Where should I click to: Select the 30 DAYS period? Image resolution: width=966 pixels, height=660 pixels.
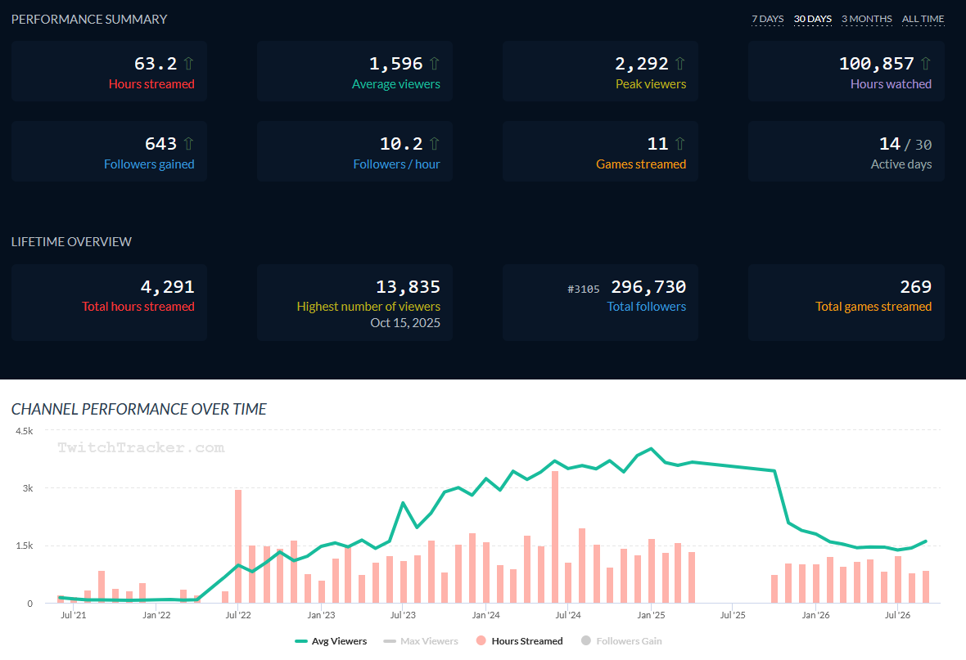point(813,19)
